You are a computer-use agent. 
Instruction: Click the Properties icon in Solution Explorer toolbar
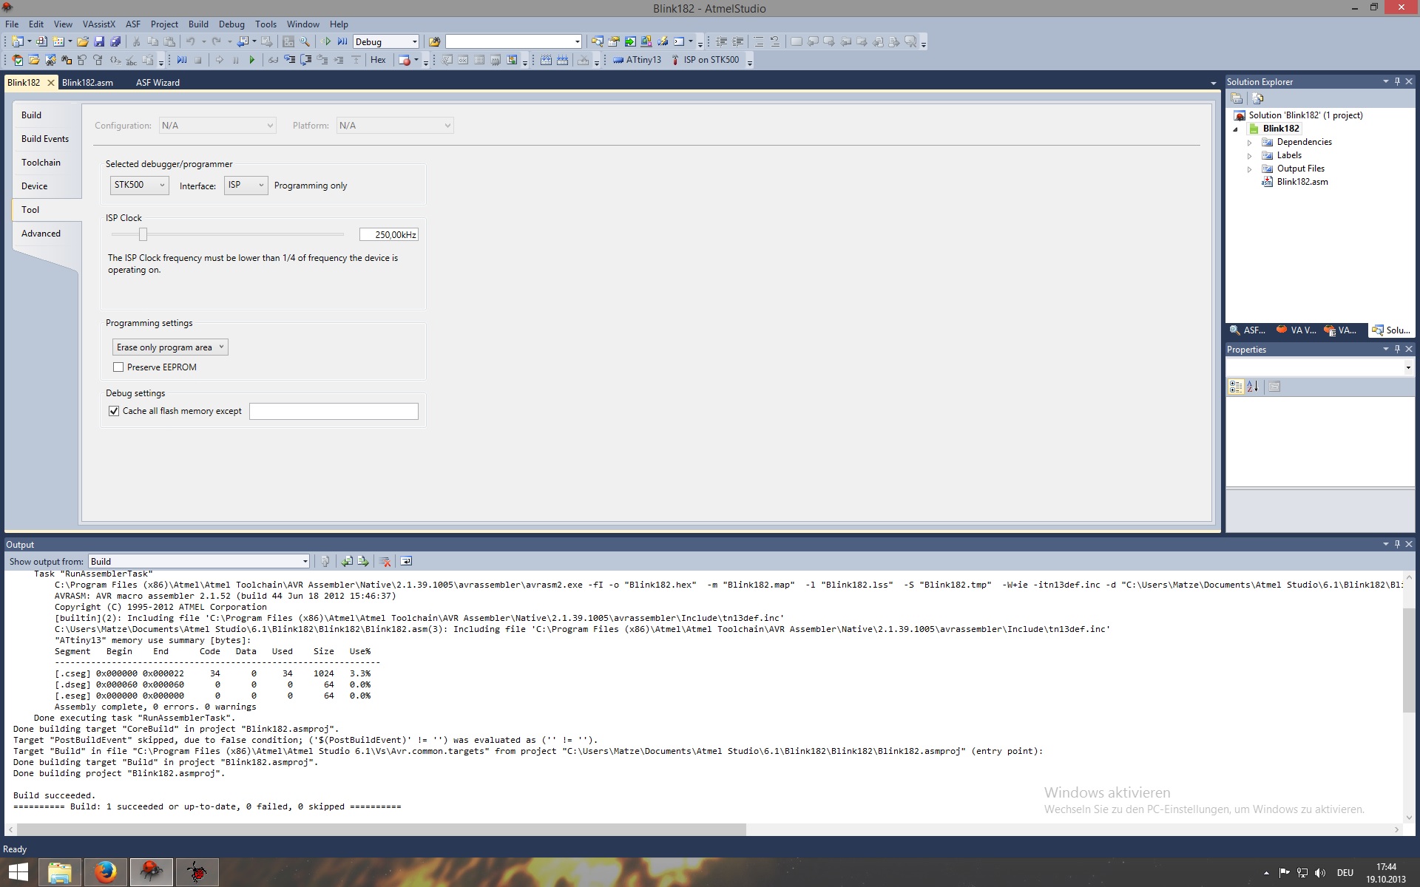(1237, 98)
